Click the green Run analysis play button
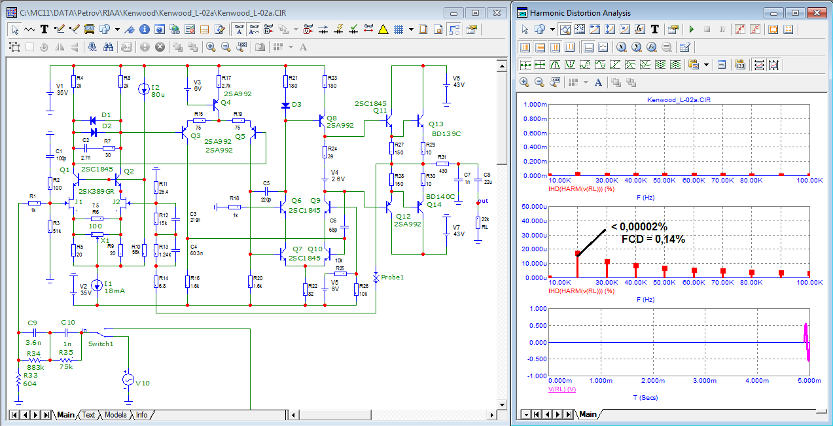The image size is (833, 426). point(691,29)
